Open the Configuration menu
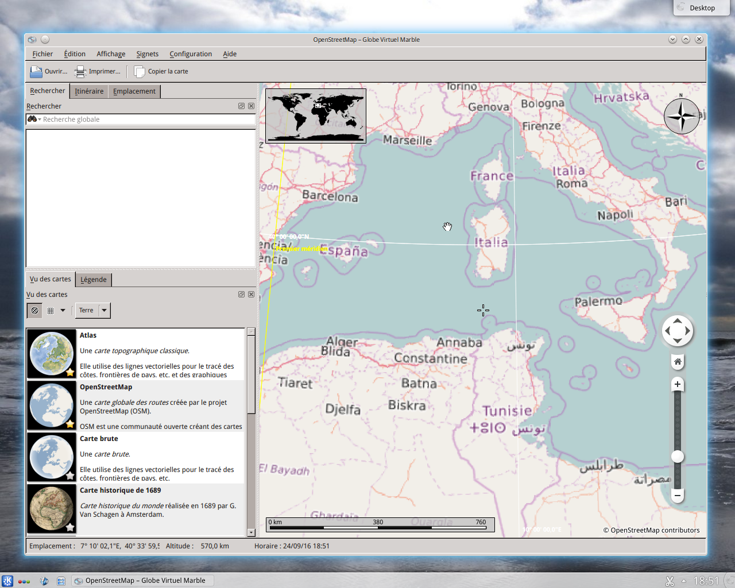 (191, 54)
